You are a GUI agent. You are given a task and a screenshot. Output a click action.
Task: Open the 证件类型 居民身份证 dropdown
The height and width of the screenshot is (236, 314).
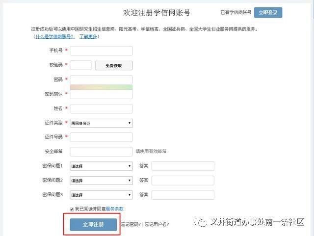(101, 123)
